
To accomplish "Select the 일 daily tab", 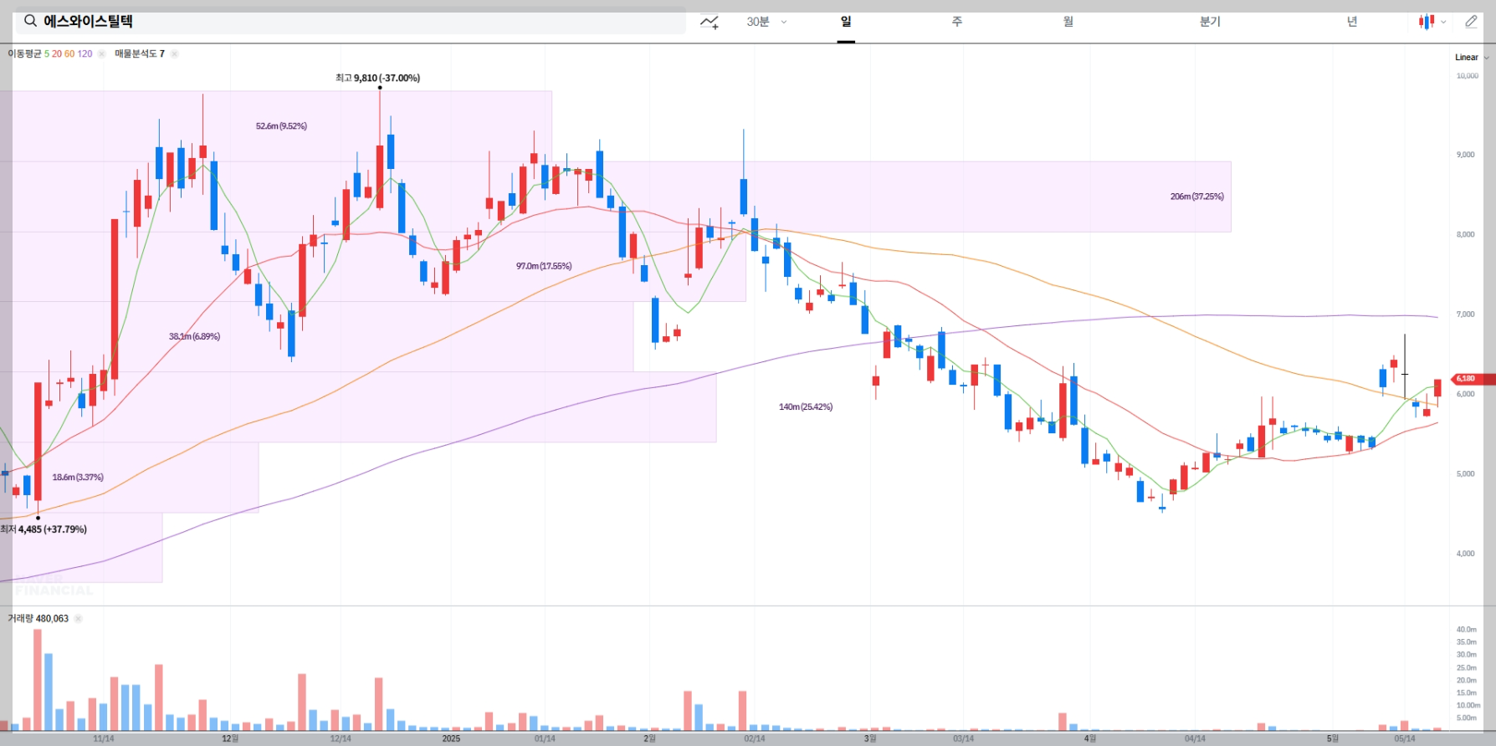I will click(846, 22).
